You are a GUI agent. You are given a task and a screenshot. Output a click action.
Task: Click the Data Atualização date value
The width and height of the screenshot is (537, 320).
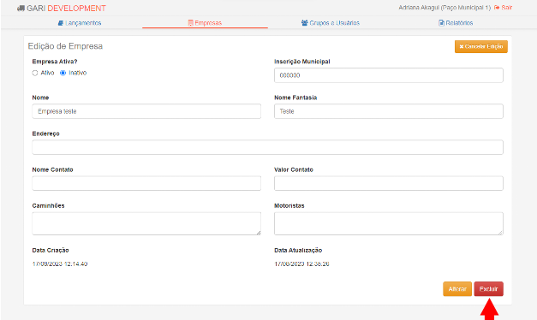(x=301, y=264)
